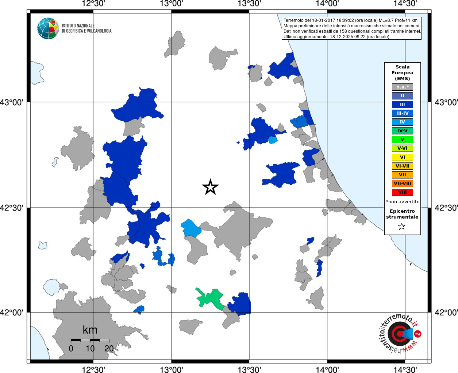Click the green IV-V municipality polygon

click(210, 299)
